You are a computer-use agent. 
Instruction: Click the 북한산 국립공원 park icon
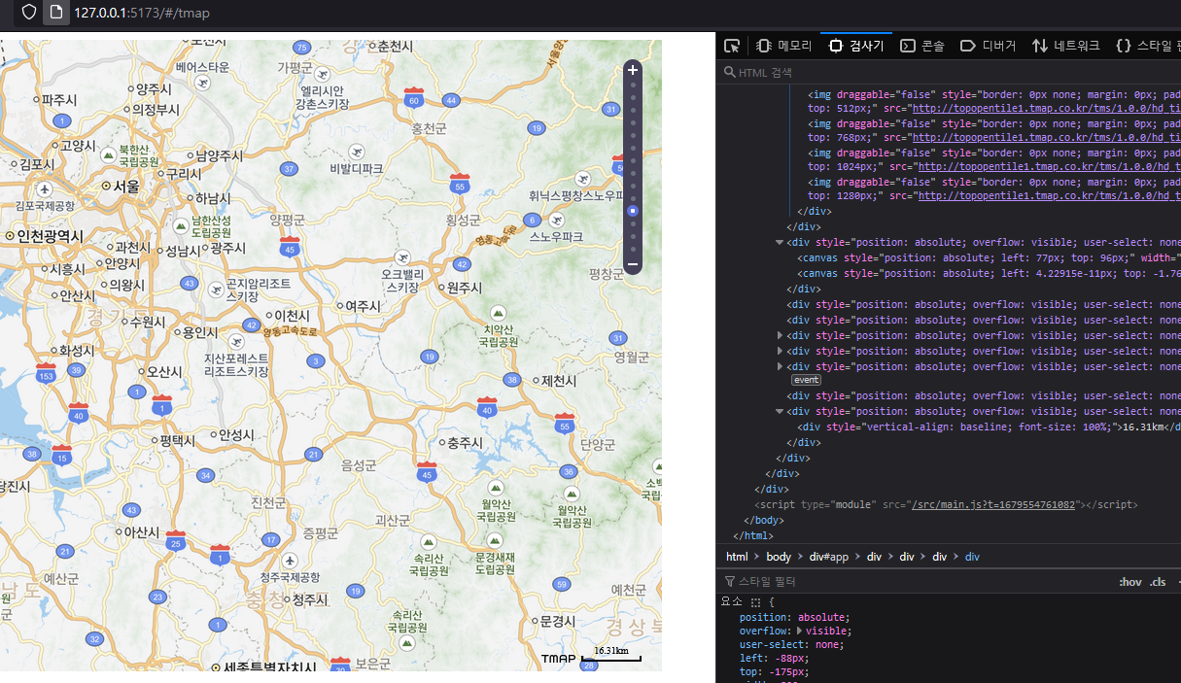tap(108, 155)
